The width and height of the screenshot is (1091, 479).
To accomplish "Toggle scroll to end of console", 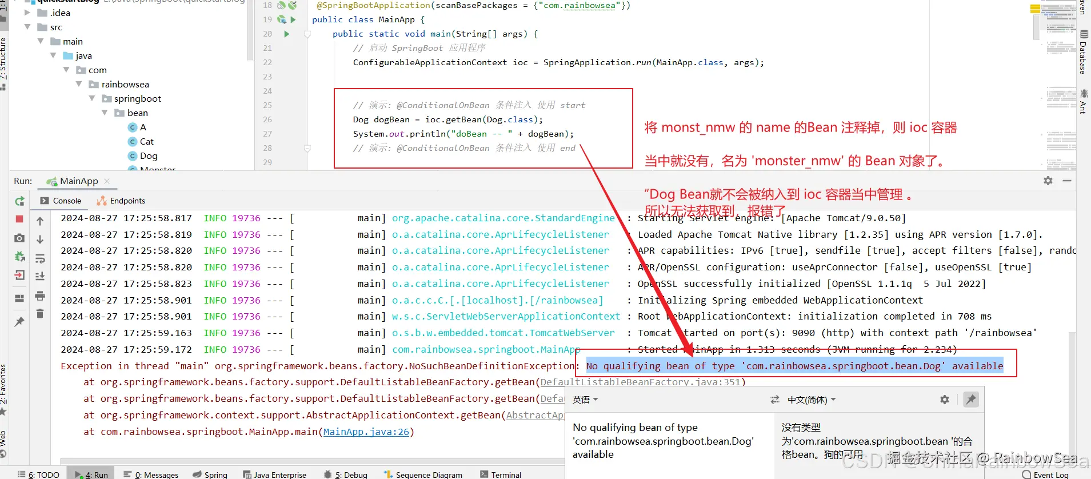I will pyautogui.click(x=40, y=276).
